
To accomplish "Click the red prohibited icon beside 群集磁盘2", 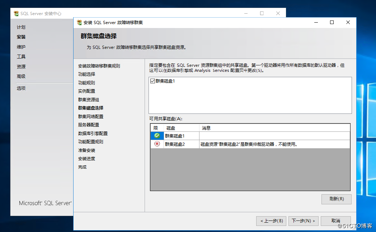I will click(157, 144).
